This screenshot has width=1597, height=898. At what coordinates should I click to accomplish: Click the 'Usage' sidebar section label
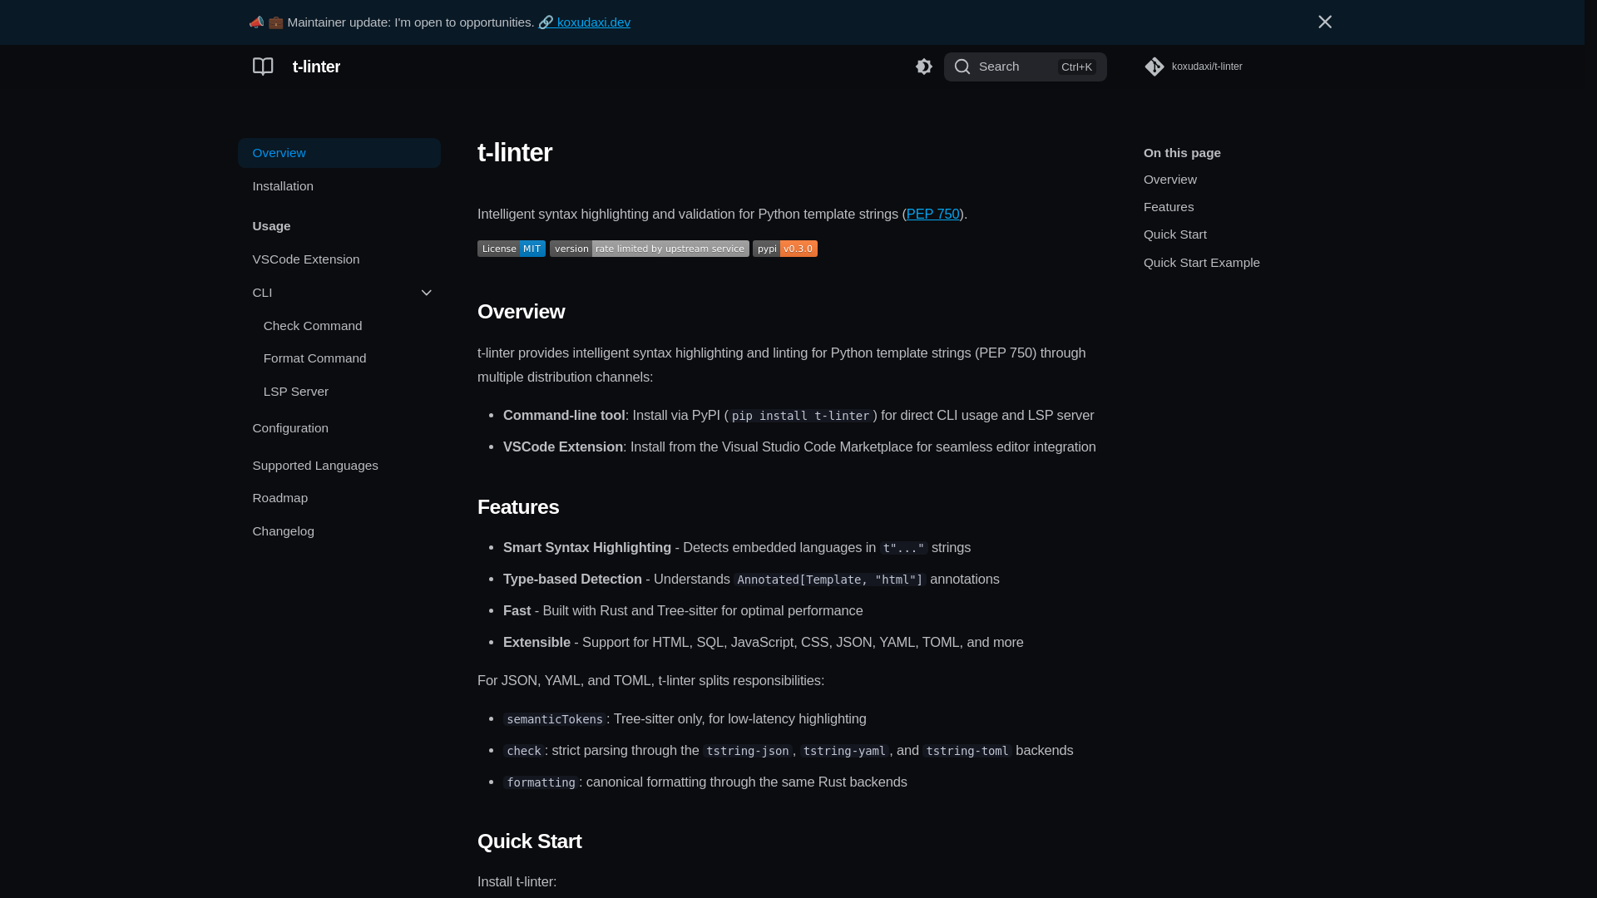(x=271, y=226)
